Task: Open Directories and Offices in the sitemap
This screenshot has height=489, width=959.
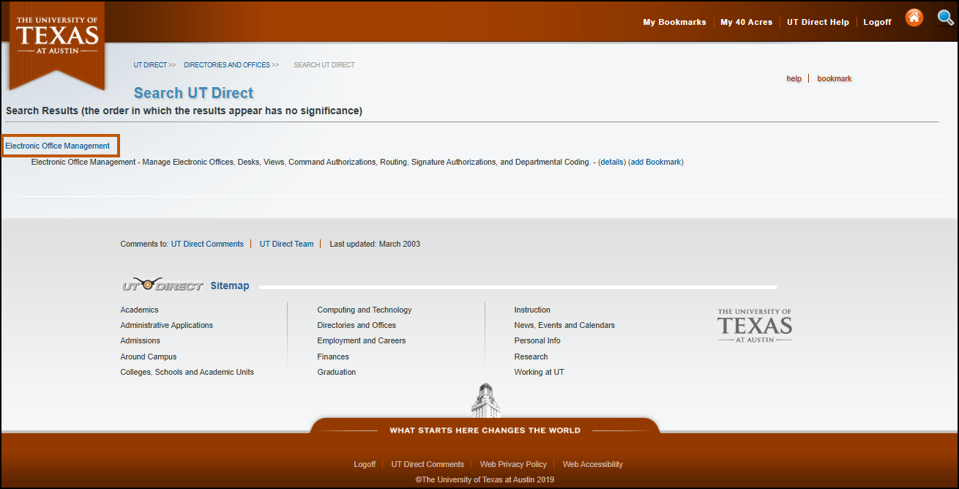Action: pyautogui.click(x=357, y=325)
